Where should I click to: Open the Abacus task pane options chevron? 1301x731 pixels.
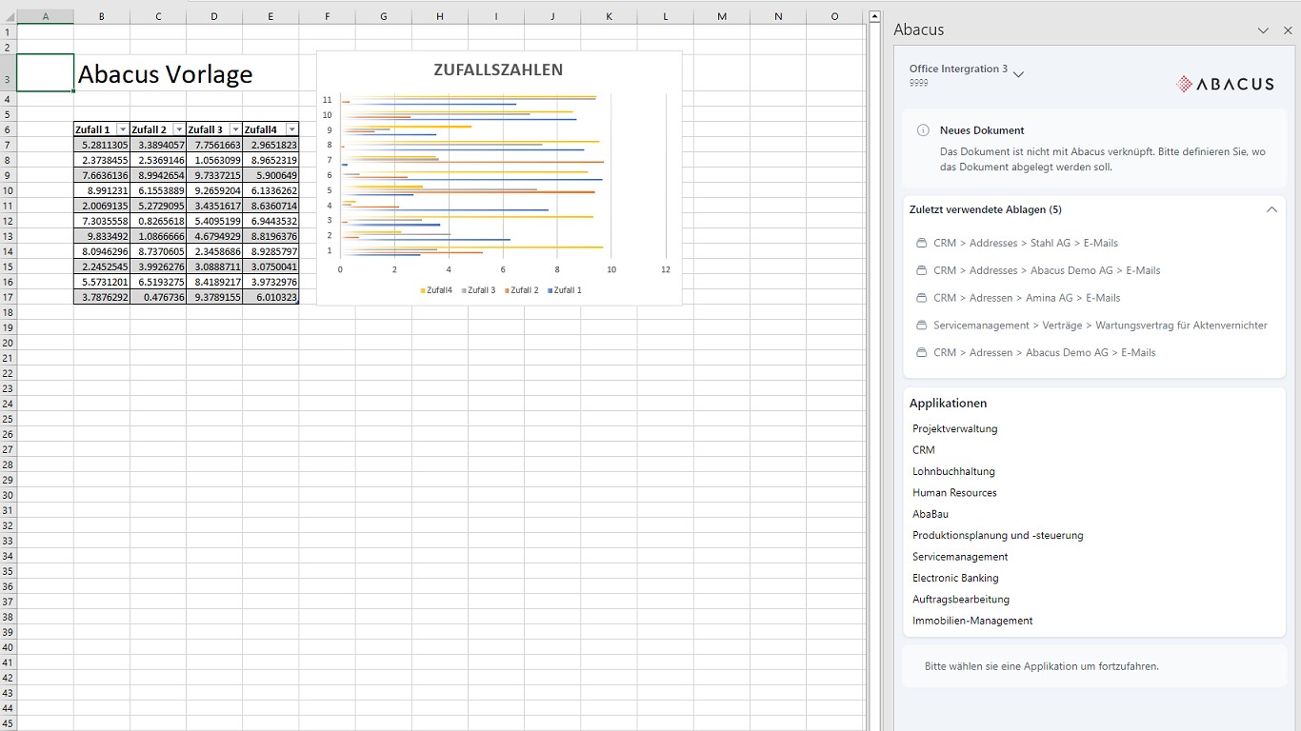[x=1263, y=30]
